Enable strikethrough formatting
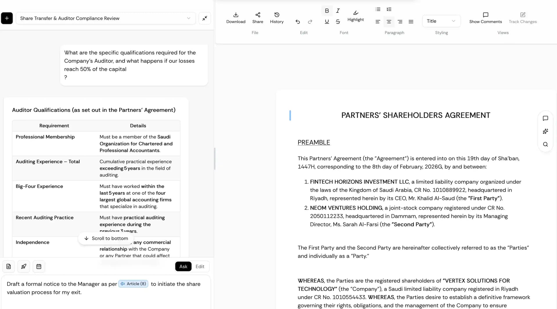Screen dimensions: 557x309 point(338,21)
